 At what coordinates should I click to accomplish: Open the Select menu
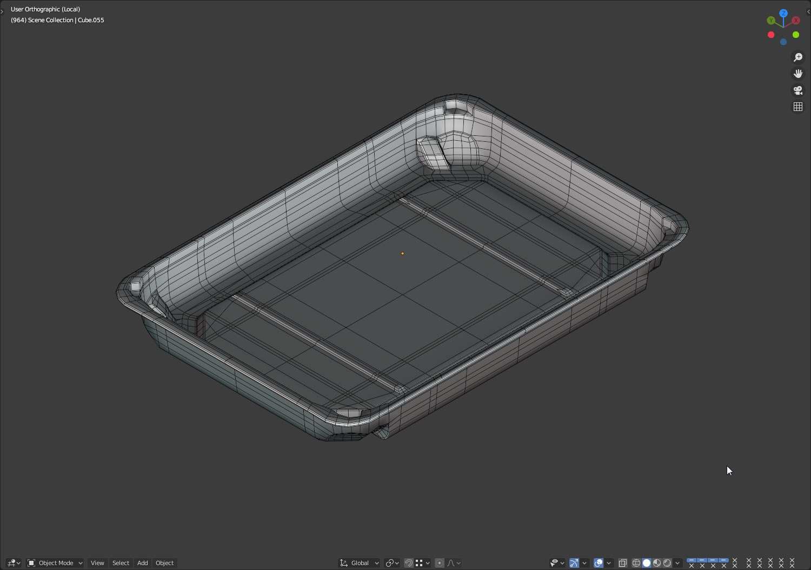[121, 563]
